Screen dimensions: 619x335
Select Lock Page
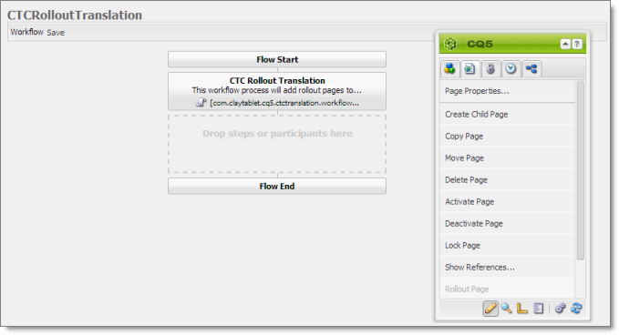[507, 246]
